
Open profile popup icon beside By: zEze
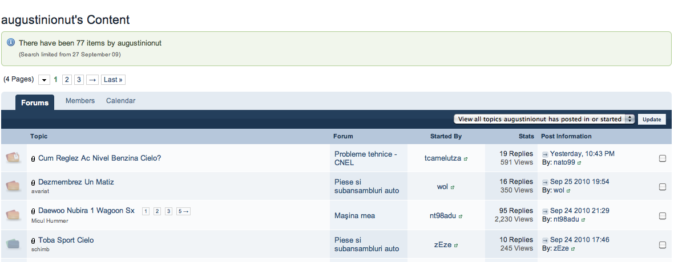573,249
